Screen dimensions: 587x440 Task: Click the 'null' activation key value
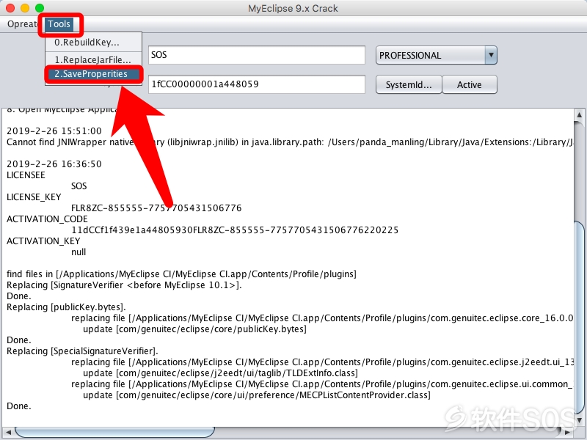pyautogui.click(x=79, y=252)
